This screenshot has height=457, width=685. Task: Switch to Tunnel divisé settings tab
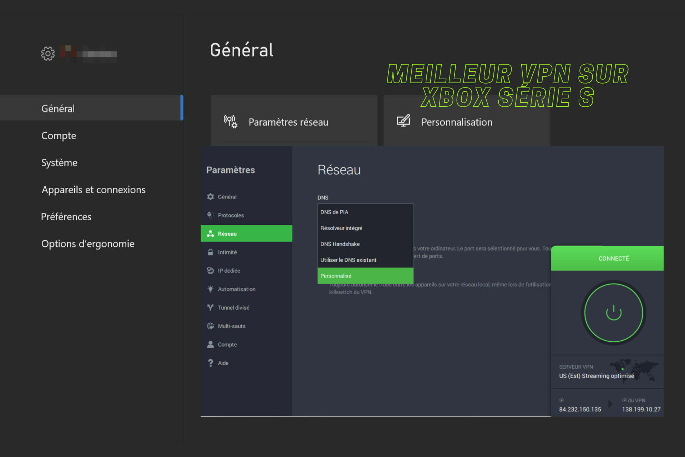247,307
